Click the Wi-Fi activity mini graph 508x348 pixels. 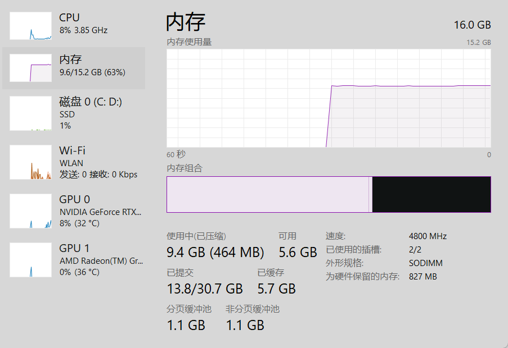point(30,162)
